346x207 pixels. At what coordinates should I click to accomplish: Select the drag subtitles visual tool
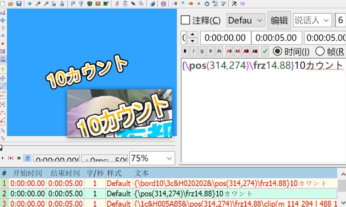(x=3, y=20)
